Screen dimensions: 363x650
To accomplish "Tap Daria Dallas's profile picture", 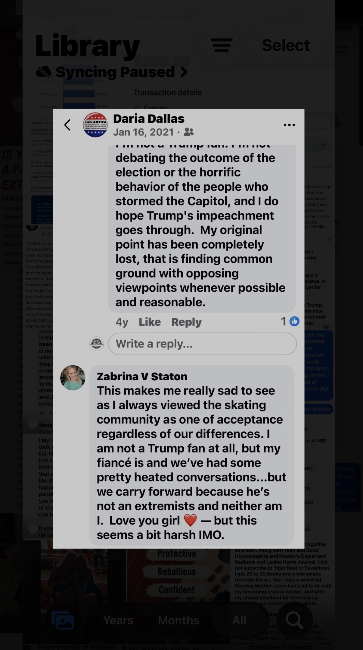I will (95, 125).
